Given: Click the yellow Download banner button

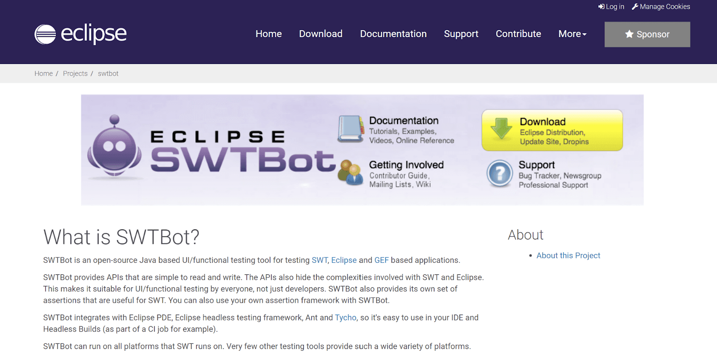Looking at the screenshot, I should pos(552,130).
